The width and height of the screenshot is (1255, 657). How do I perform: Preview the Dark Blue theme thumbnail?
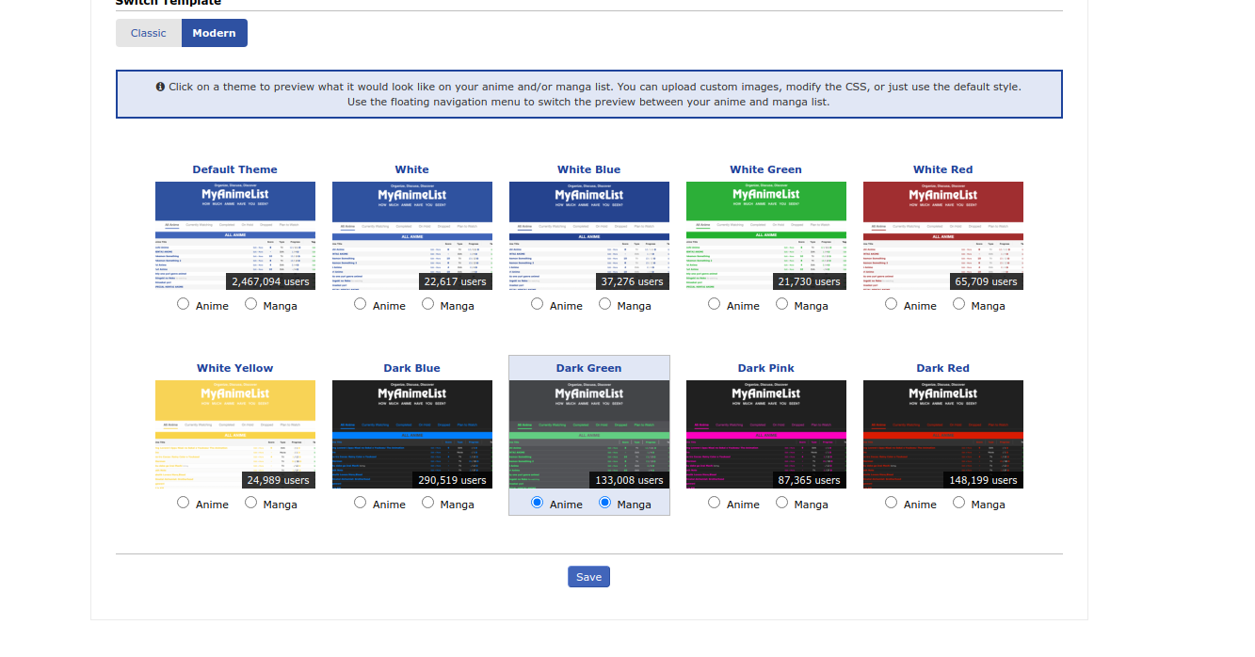(x=412, y=434)
